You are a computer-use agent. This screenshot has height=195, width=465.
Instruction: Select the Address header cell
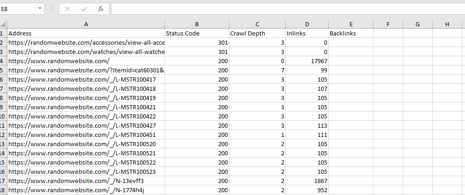point(86,34)
